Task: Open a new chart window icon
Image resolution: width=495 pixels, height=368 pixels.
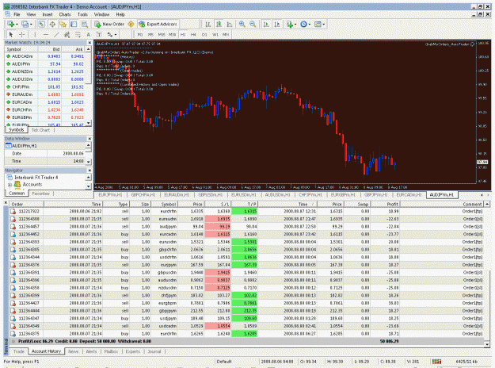Action: tap(11, 24)
